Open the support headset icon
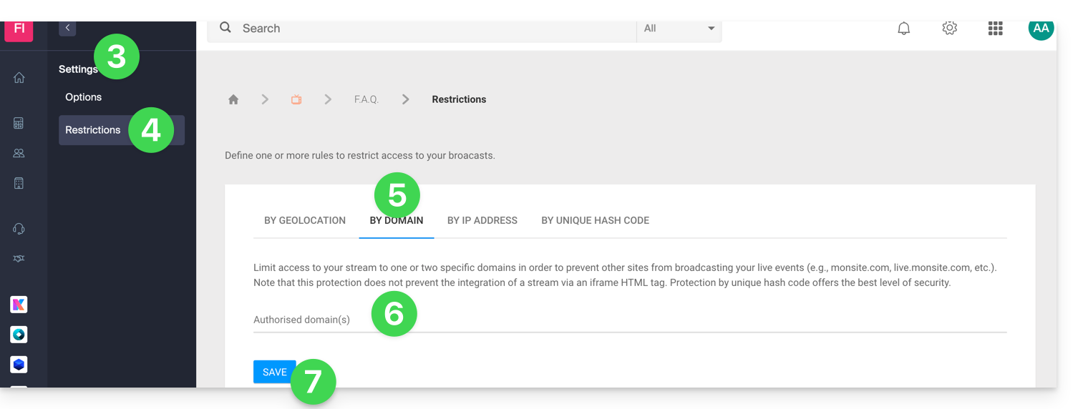Image resolution: width=1078 pixels, height=409 pixels. [19, 229]
